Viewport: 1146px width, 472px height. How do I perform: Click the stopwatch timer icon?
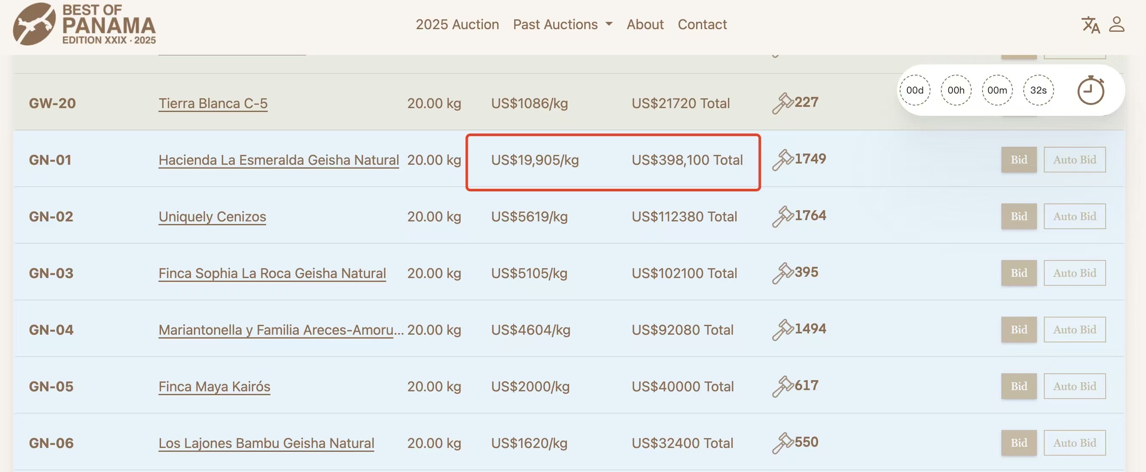click(1091, 90)
